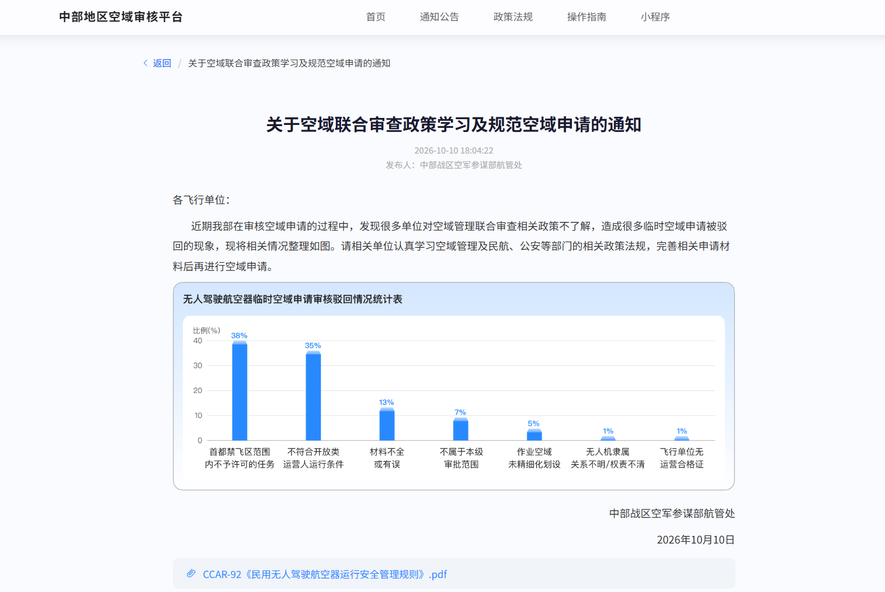Go to 通知公告 in the navigation
The width and height of the screenshot is (885, 592).
coord(439,17)
